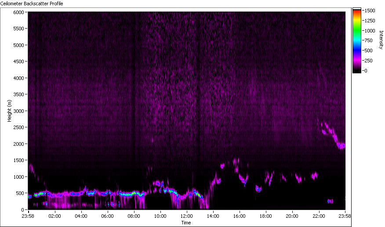The width and height of the screenshot is (385, 227).
Task: Click the 3500 height tick label
Action: (x=18, y=94)
